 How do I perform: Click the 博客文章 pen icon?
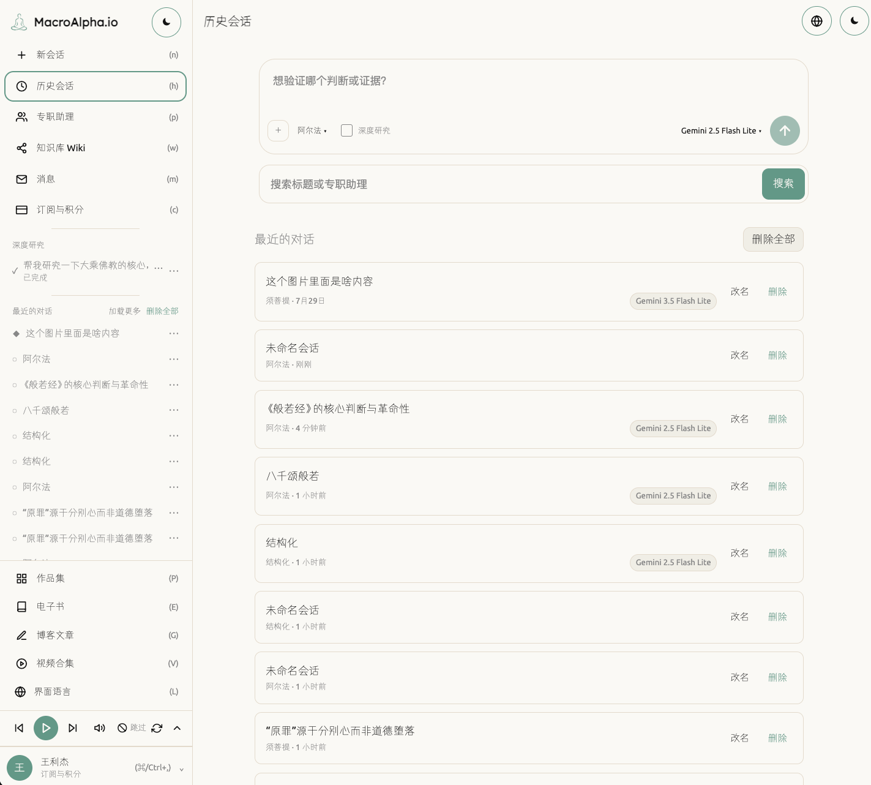[21, 636]
